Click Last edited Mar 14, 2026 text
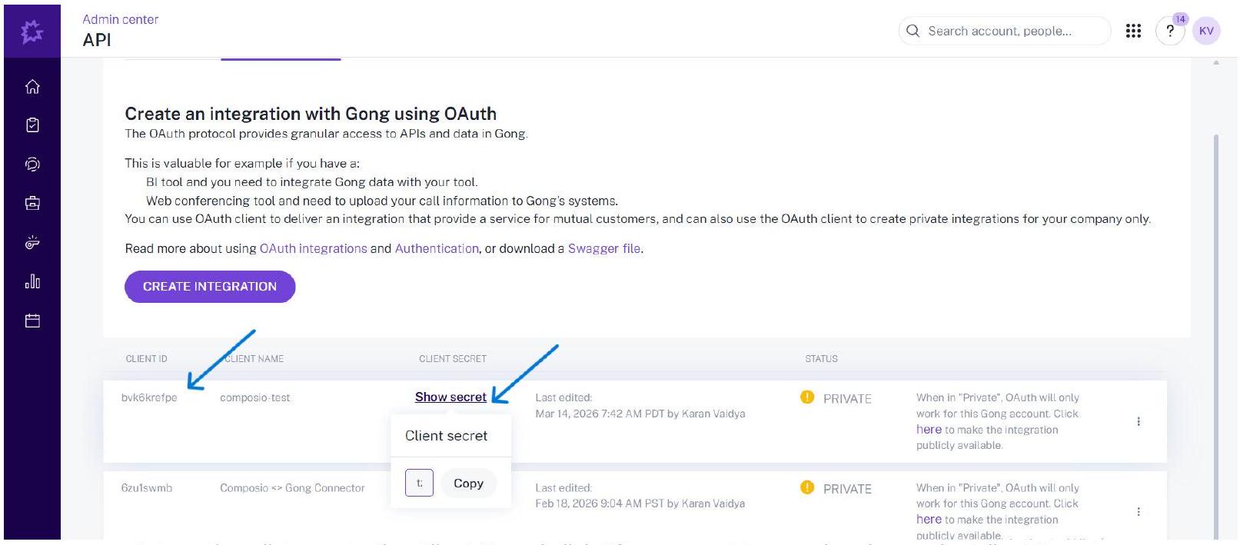 (x=640, y=406)
